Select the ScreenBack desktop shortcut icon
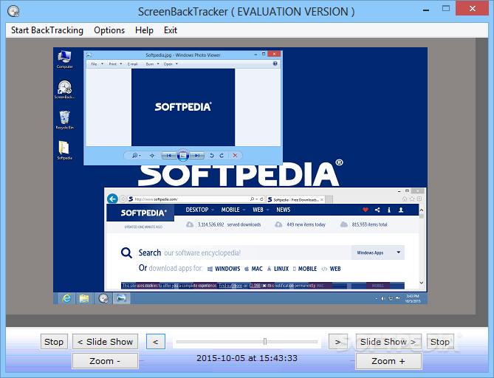 point(64,89)
